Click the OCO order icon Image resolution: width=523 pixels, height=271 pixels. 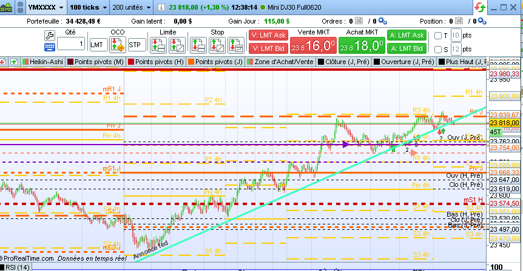118,45
